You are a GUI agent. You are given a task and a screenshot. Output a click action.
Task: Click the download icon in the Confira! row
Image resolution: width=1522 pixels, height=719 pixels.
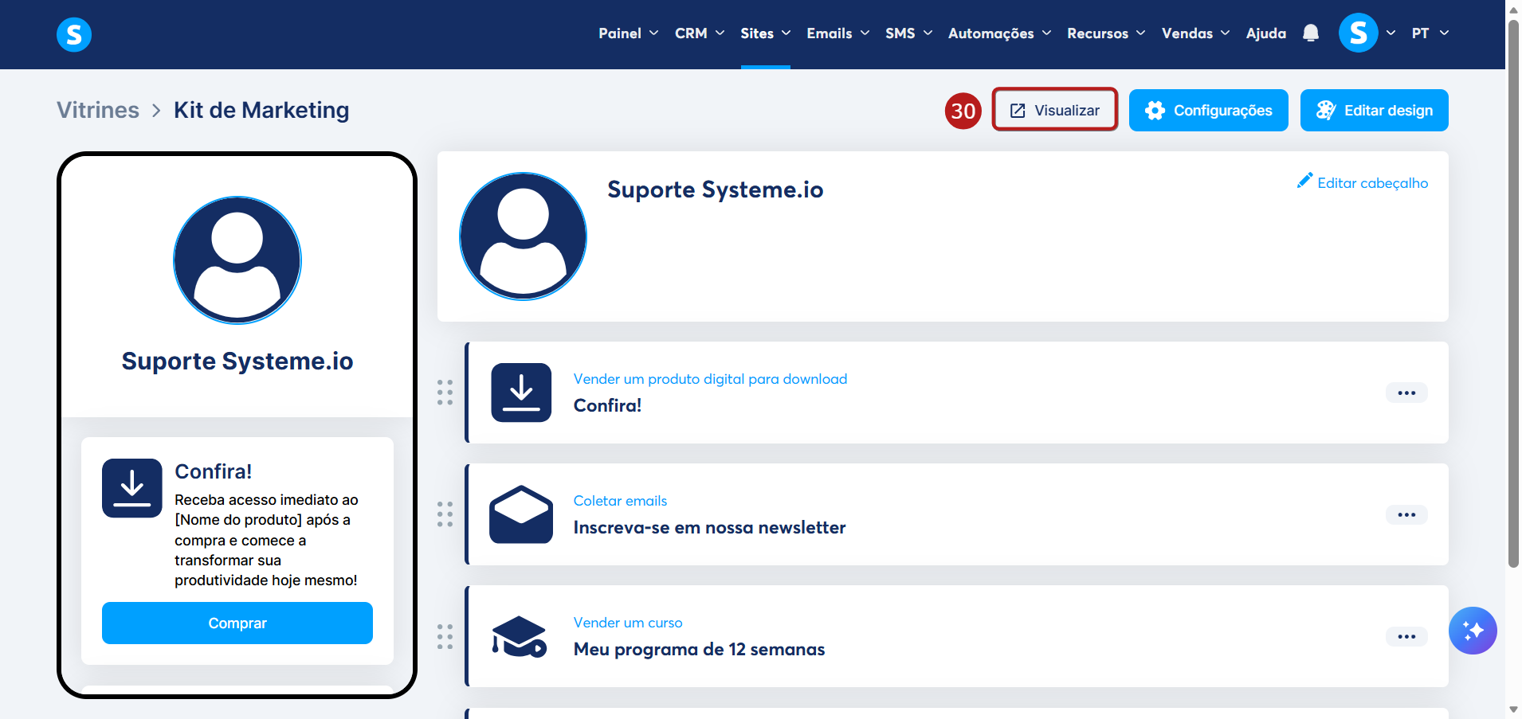coord(521,393)
